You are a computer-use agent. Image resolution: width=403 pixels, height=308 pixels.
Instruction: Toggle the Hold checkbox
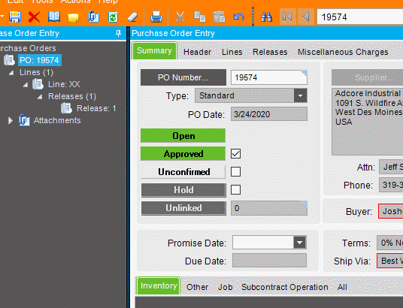tap(235, 190)
